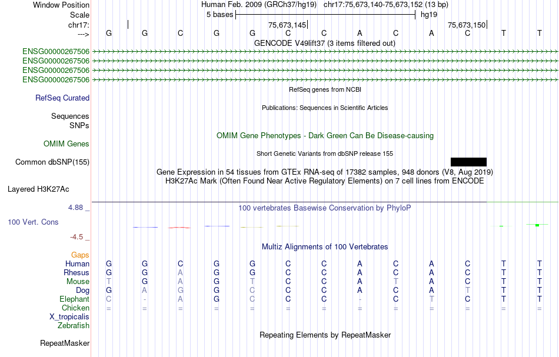Click the H3K27Ac Mark ENCODE track title

(x=325, y=181)
